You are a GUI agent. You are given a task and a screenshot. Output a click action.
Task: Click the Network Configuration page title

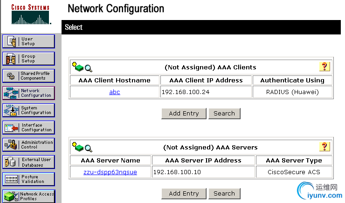pos(116,9)
